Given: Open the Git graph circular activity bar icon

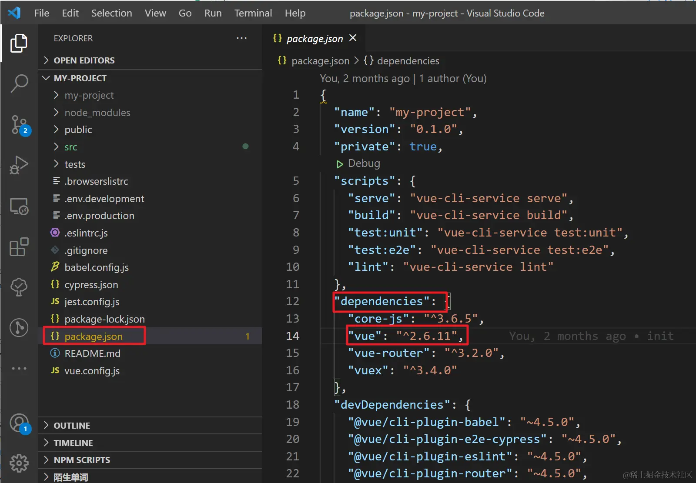Looking at the screenshot, I should pos(19,328).
